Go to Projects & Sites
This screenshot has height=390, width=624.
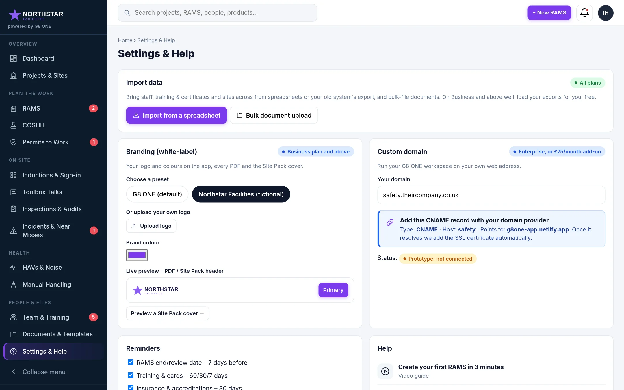(54, 75)
